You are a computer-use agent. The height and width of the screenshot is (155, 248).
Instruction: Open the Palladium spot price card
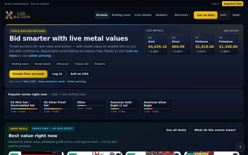tap(228, 45)
